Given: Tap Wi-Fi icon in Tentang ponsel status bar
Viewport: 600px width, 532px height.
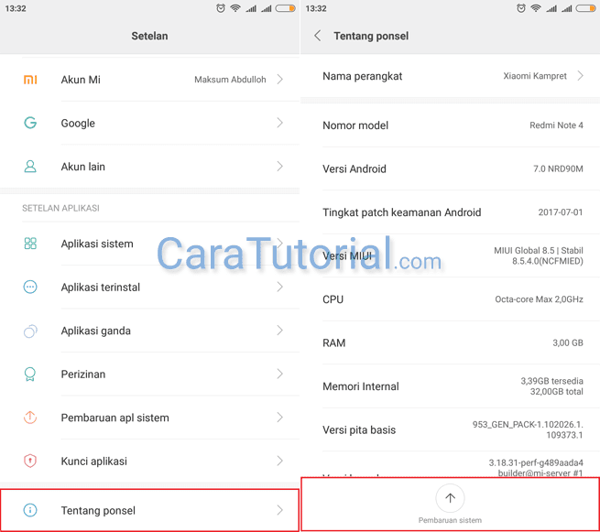Looking at the screenshot, I should tap(536, 8).
